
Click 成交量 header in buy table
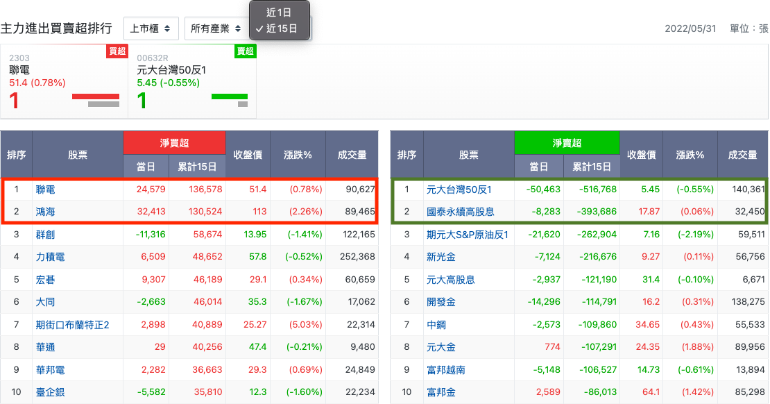pos(352,155)
